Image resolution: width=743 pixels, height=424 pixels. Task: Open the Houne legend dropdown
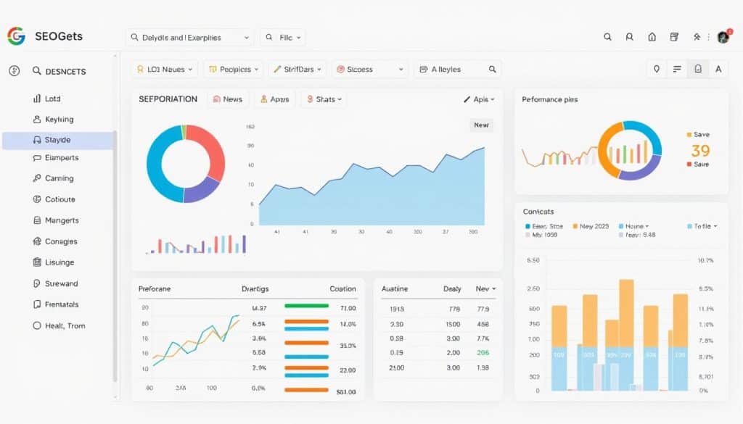634,226
